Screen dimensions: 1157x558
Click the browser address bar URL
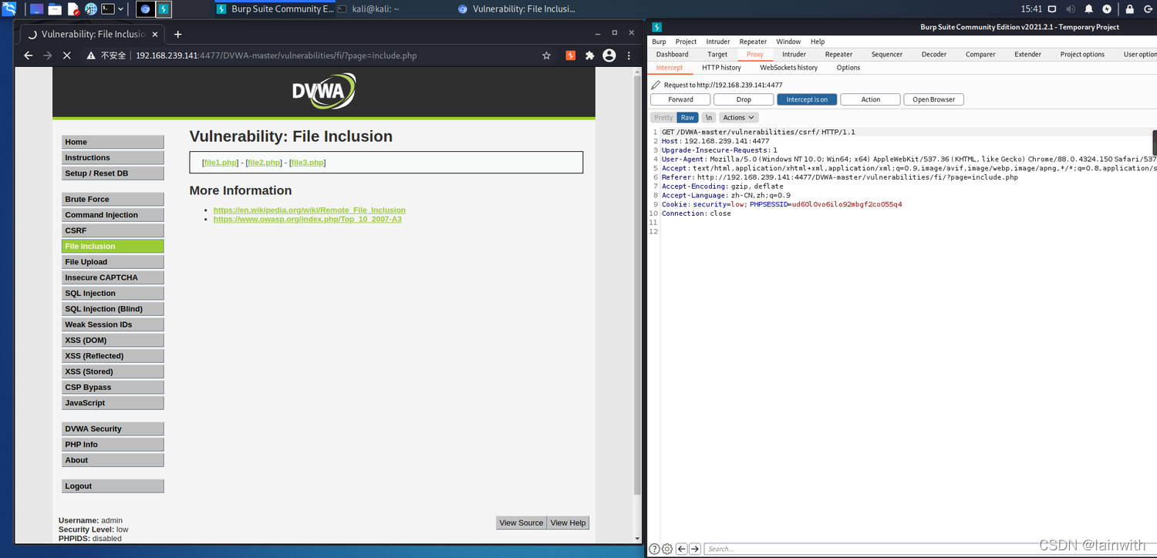click(x=276, y=55)
